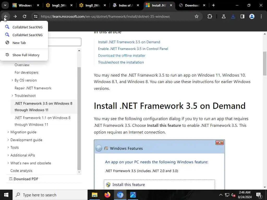The height and width of the screenshot is (200, 267).
Task: Select second CollabNet SearXNG history entry
Action: 24,35
